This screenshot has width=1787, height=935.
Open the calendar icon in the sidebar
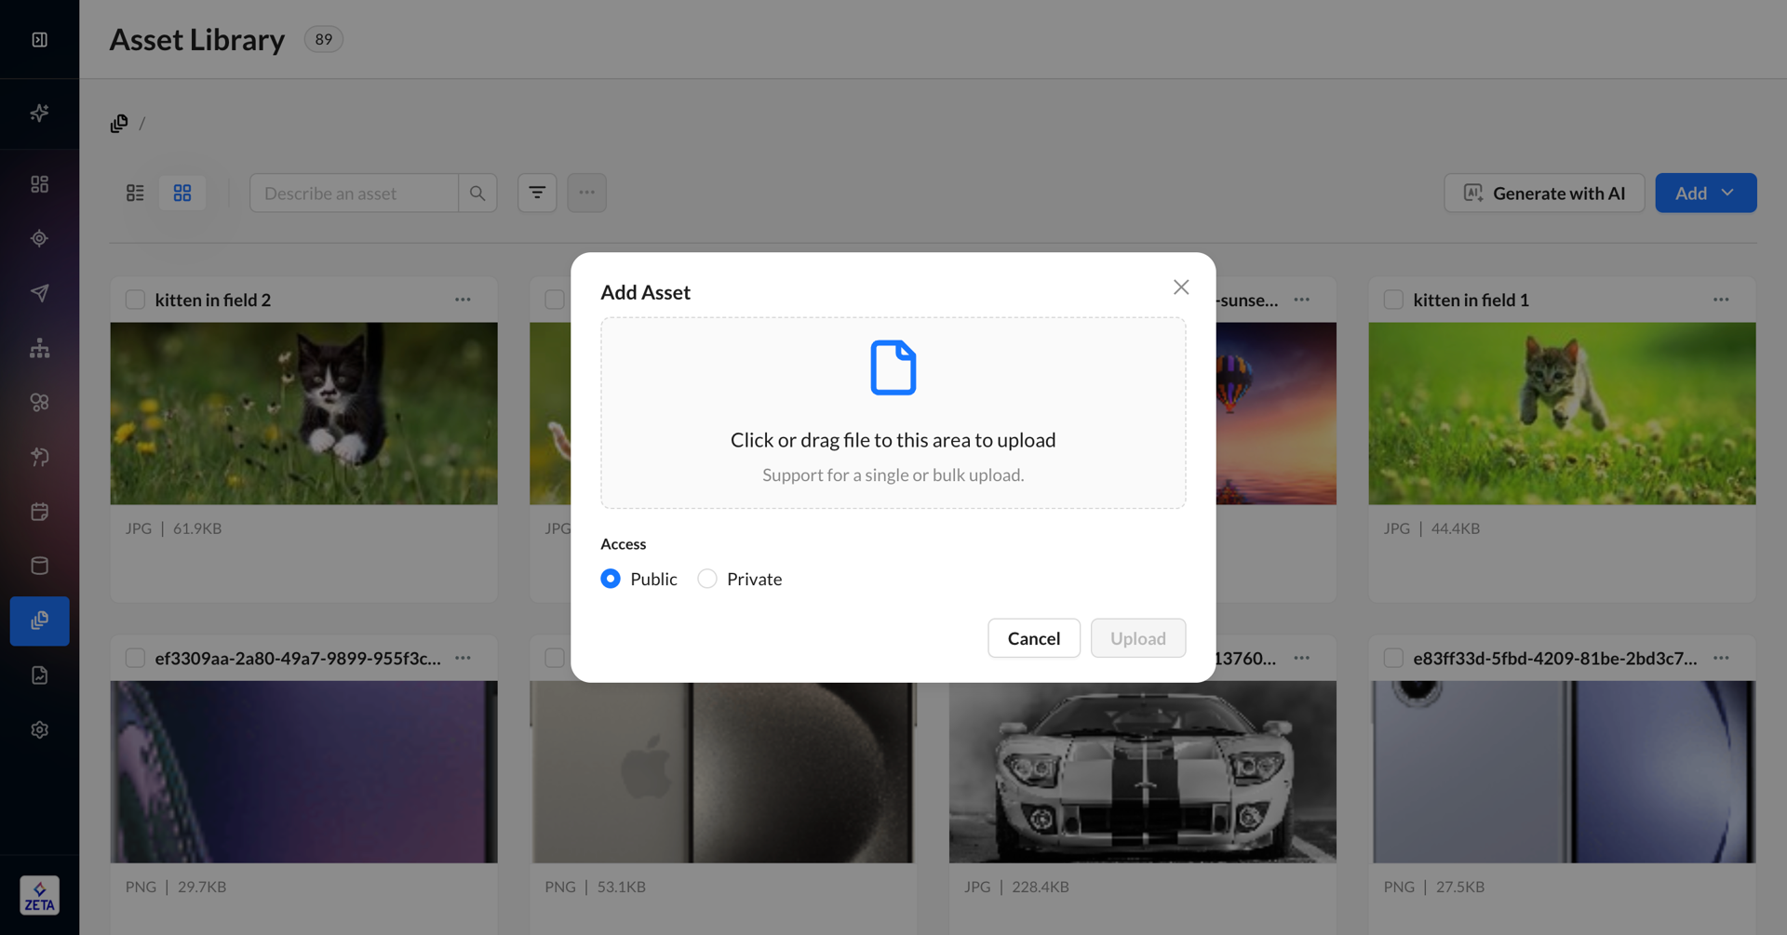(x=39, y=512)
